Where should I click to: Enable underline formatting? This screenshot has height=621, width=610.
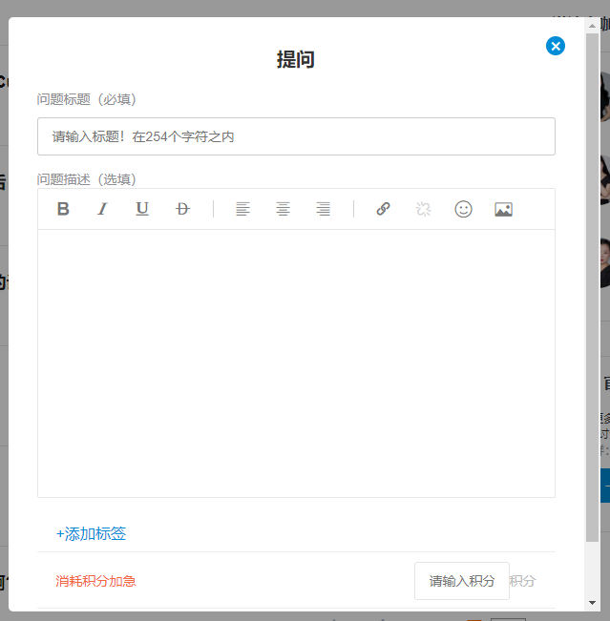click(142, 209)
